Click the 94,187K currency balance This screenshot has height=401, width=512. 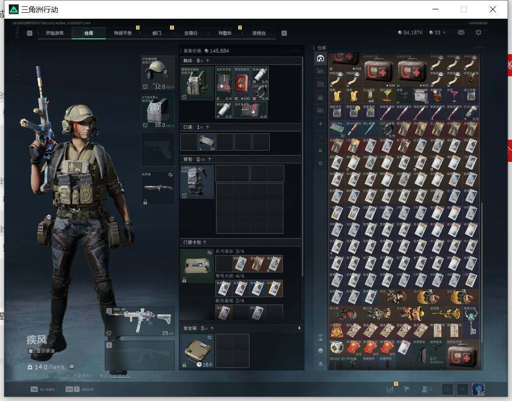(x=410, y=32)
